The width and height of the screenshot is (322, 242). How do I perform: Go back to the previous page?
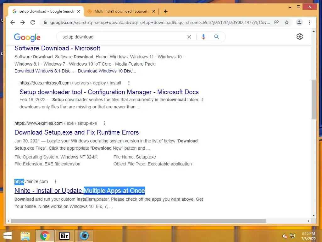(x=13, y=22)
